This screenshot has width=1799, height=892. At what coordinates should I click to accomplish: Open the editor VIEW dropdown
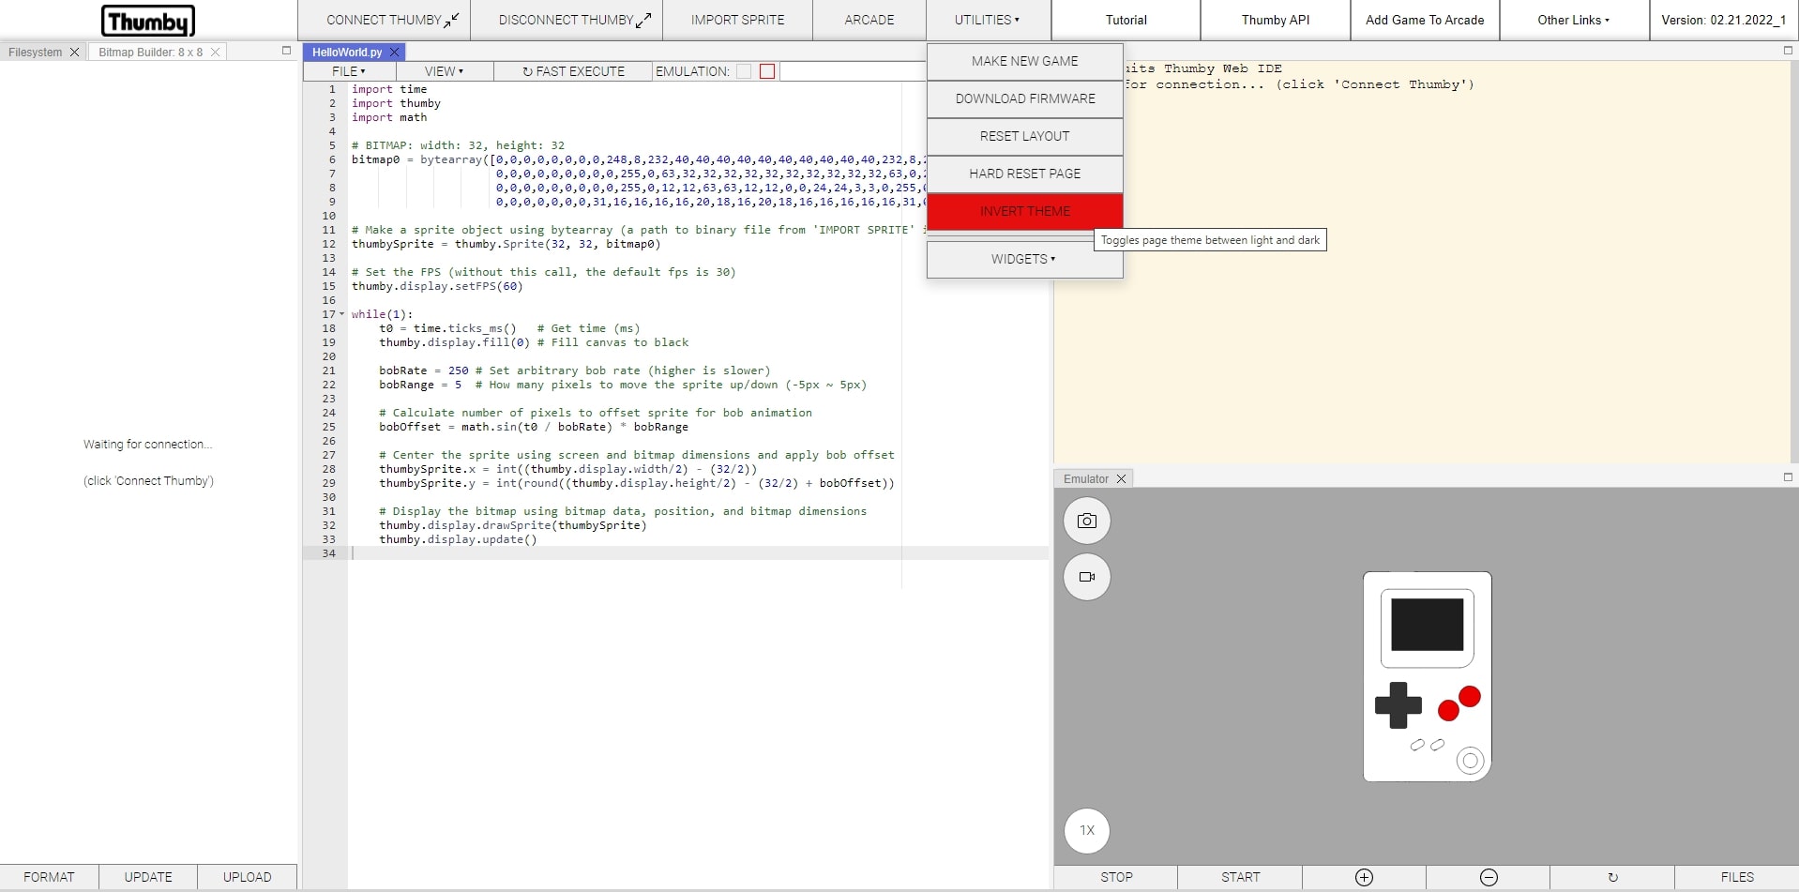click(444, 71)
